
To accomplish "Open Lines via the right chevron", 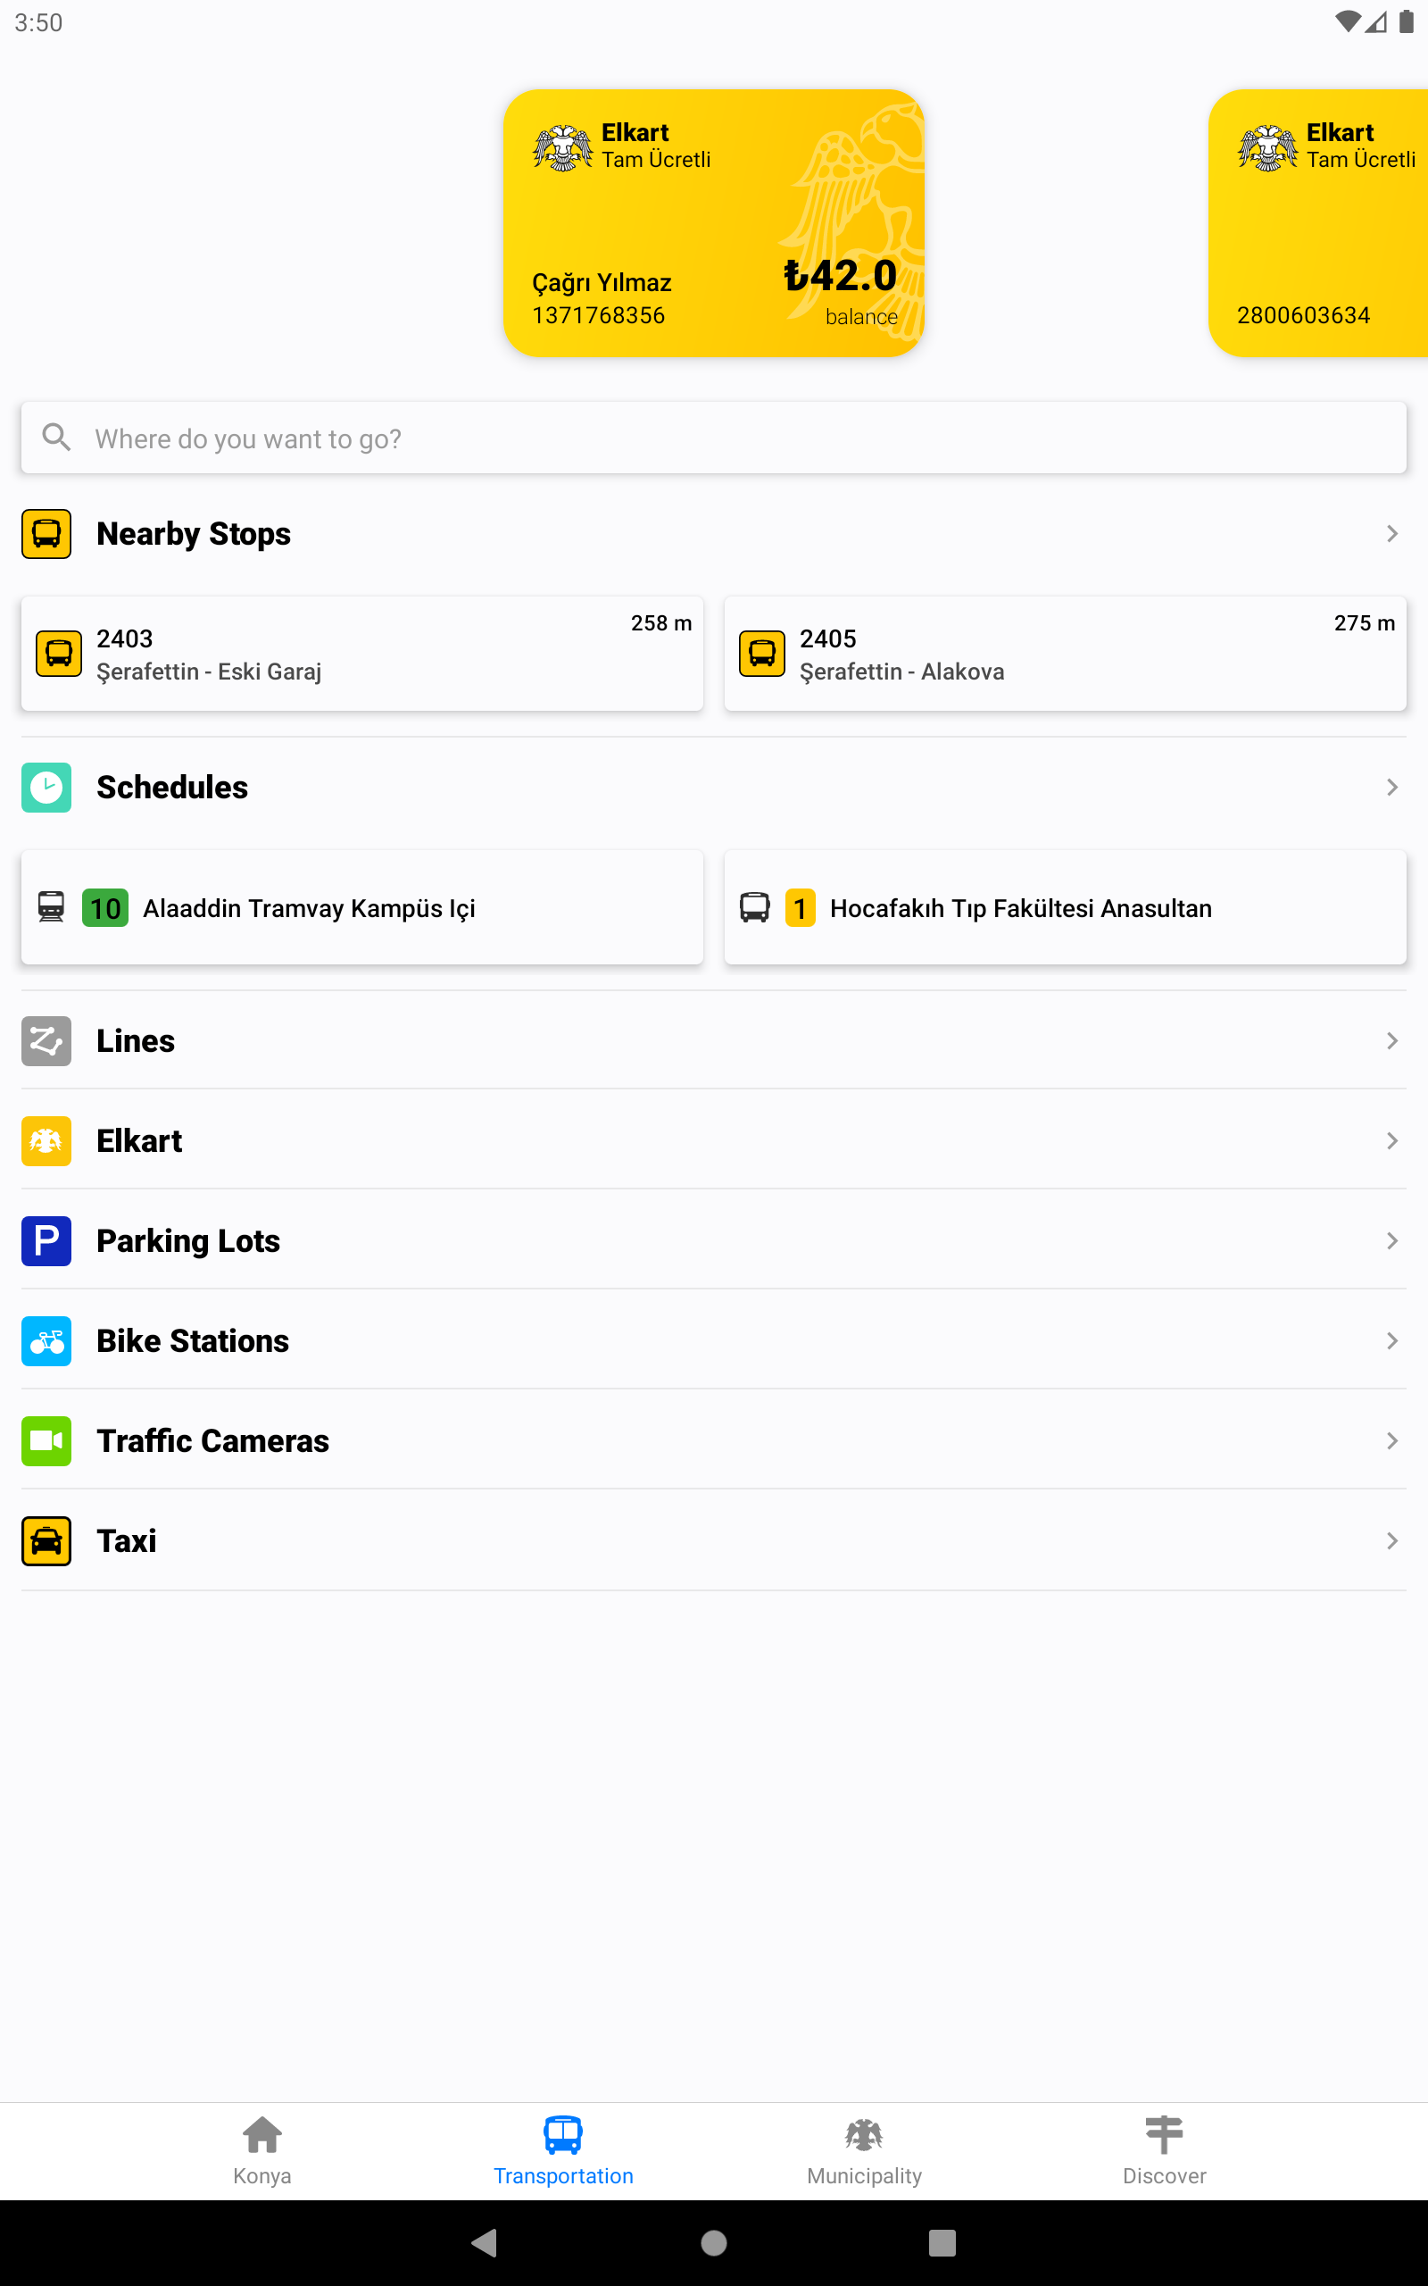I will pyautogui.click(x=1391, y=1040).
